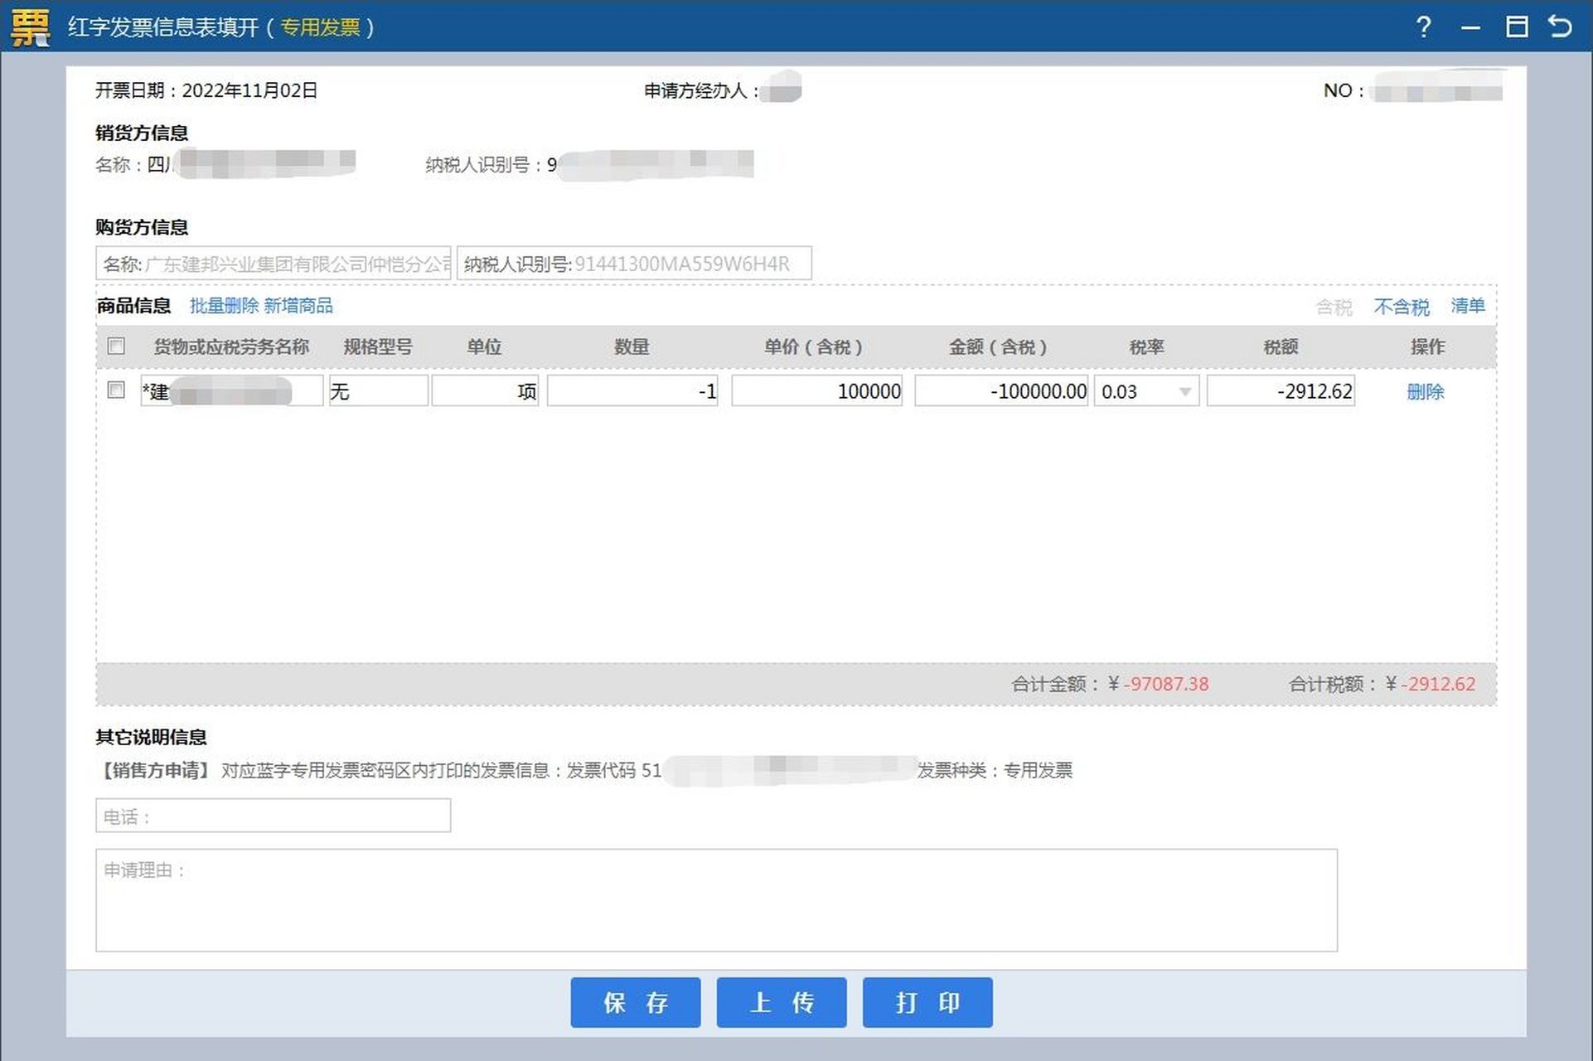The image size is (1593, 1061).
Task: Click the 货物或应税劳务名称 column header
Action: point(231,346)
